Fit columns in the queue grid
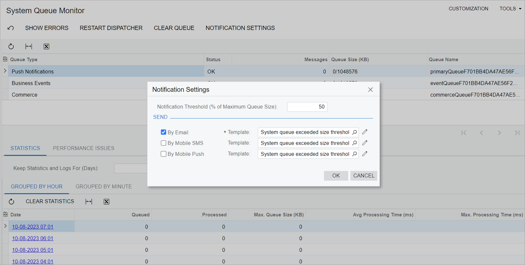This screenshot has height=265, width=525. (29, 46)
